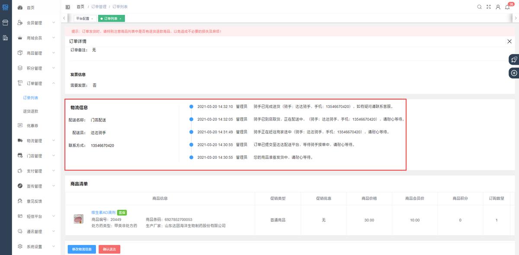
Task: Toggle fullscreen with the expand icon
Action: 489,7
